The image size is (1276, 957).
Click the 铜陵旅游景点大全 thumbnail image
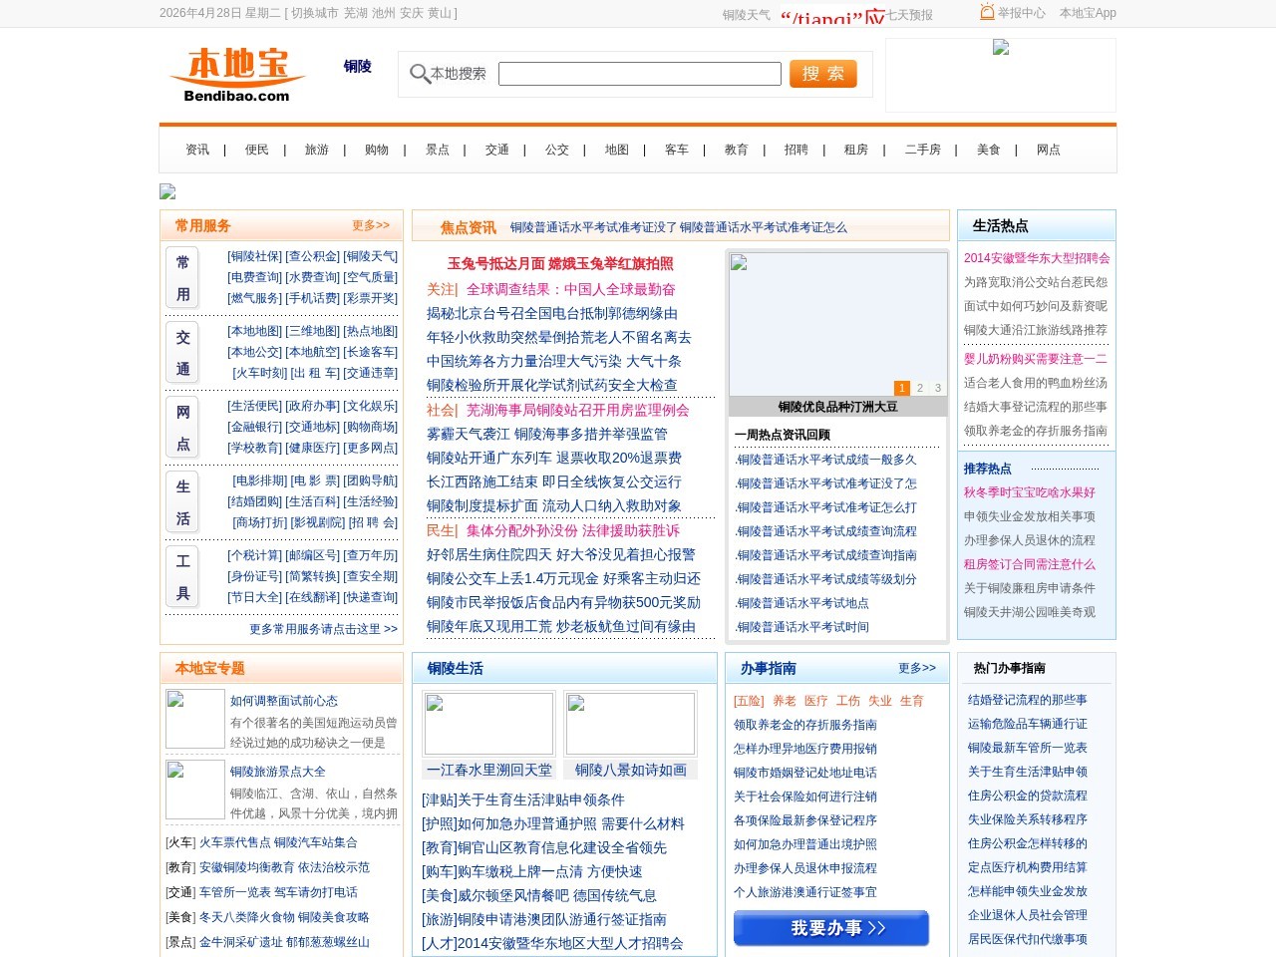195,790
